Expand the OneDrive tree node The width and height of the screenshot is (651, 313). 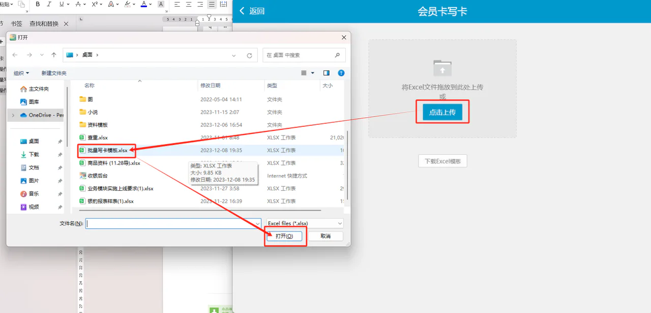point(13,115)
